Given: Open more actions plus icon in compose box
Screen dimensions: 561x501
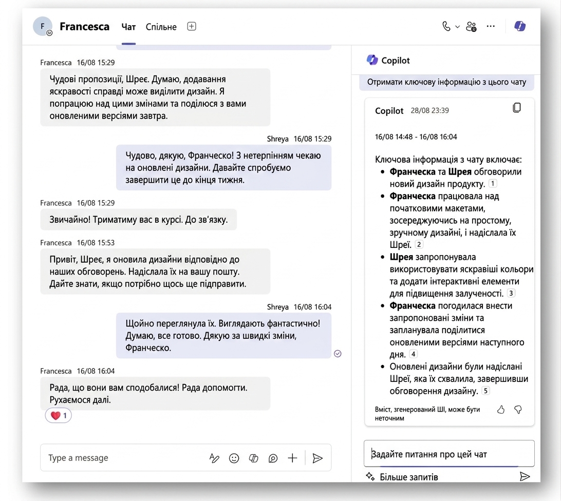Looking at the screenshot, I should click(x=292, y=458).
